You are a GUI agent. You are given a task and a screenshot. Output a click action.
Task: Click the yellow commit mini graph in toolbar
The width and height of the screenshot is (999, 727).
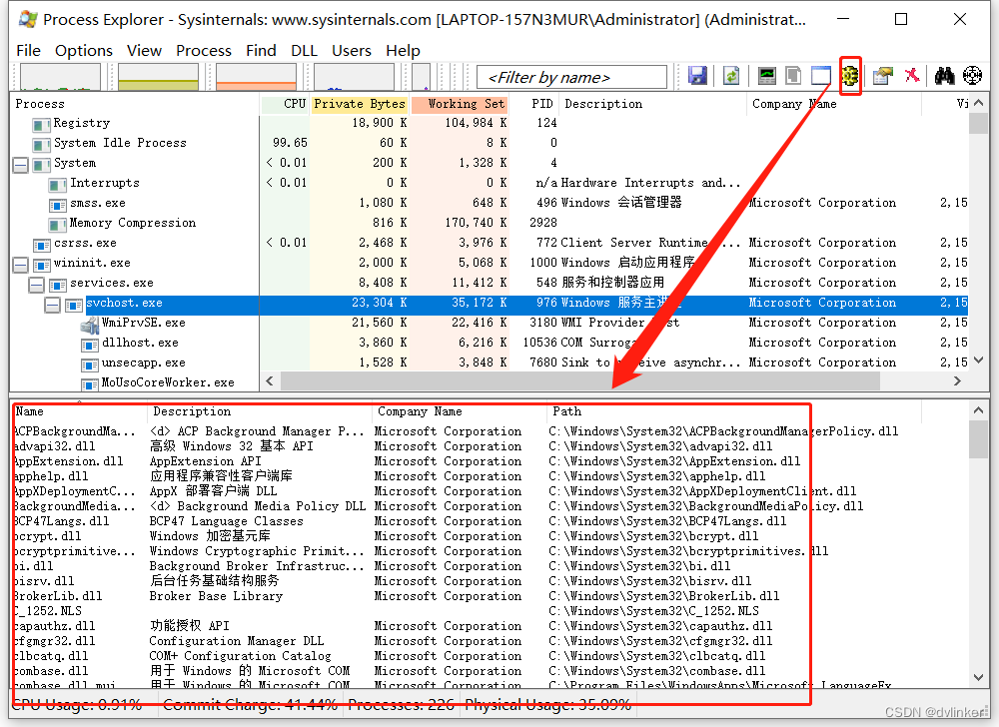158,77
